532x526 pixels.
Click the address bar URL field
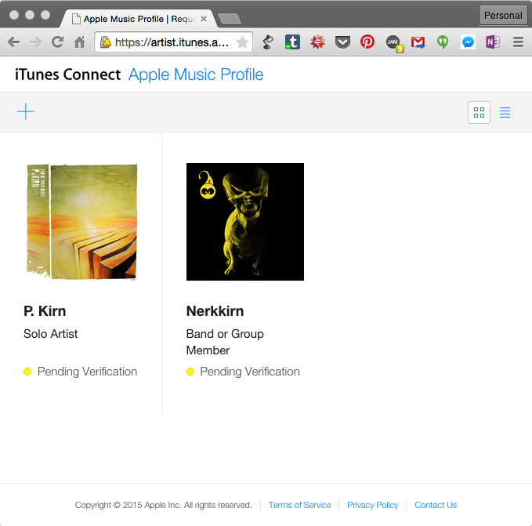[x=171, y=42]
